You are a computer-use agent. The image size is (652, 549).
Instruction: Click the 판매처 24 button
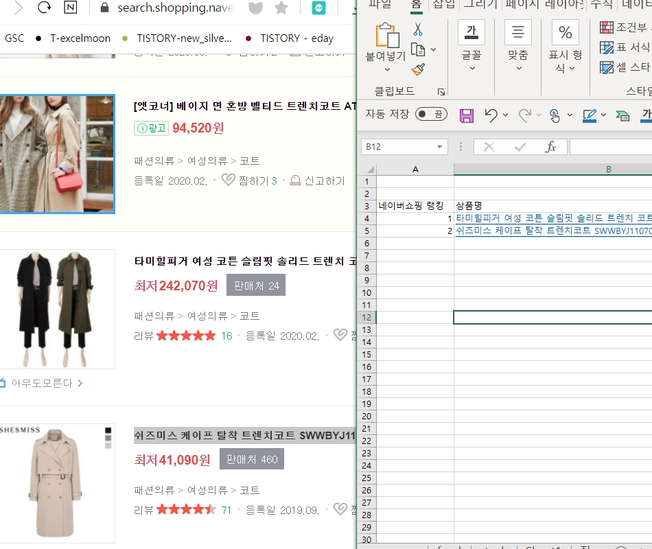click(256, 285)
